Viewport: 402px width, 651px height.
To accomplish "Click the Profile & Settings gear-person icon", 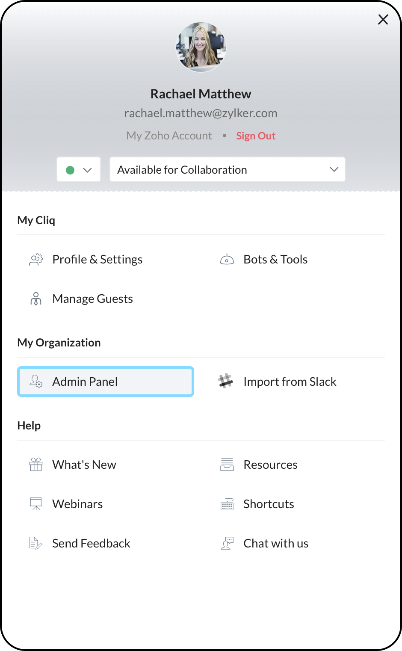I will click(36, 260).
